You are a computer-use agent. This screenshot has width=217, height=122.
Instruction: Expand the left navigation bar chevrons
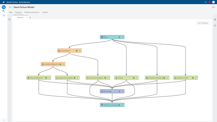(x=4, y=120)
